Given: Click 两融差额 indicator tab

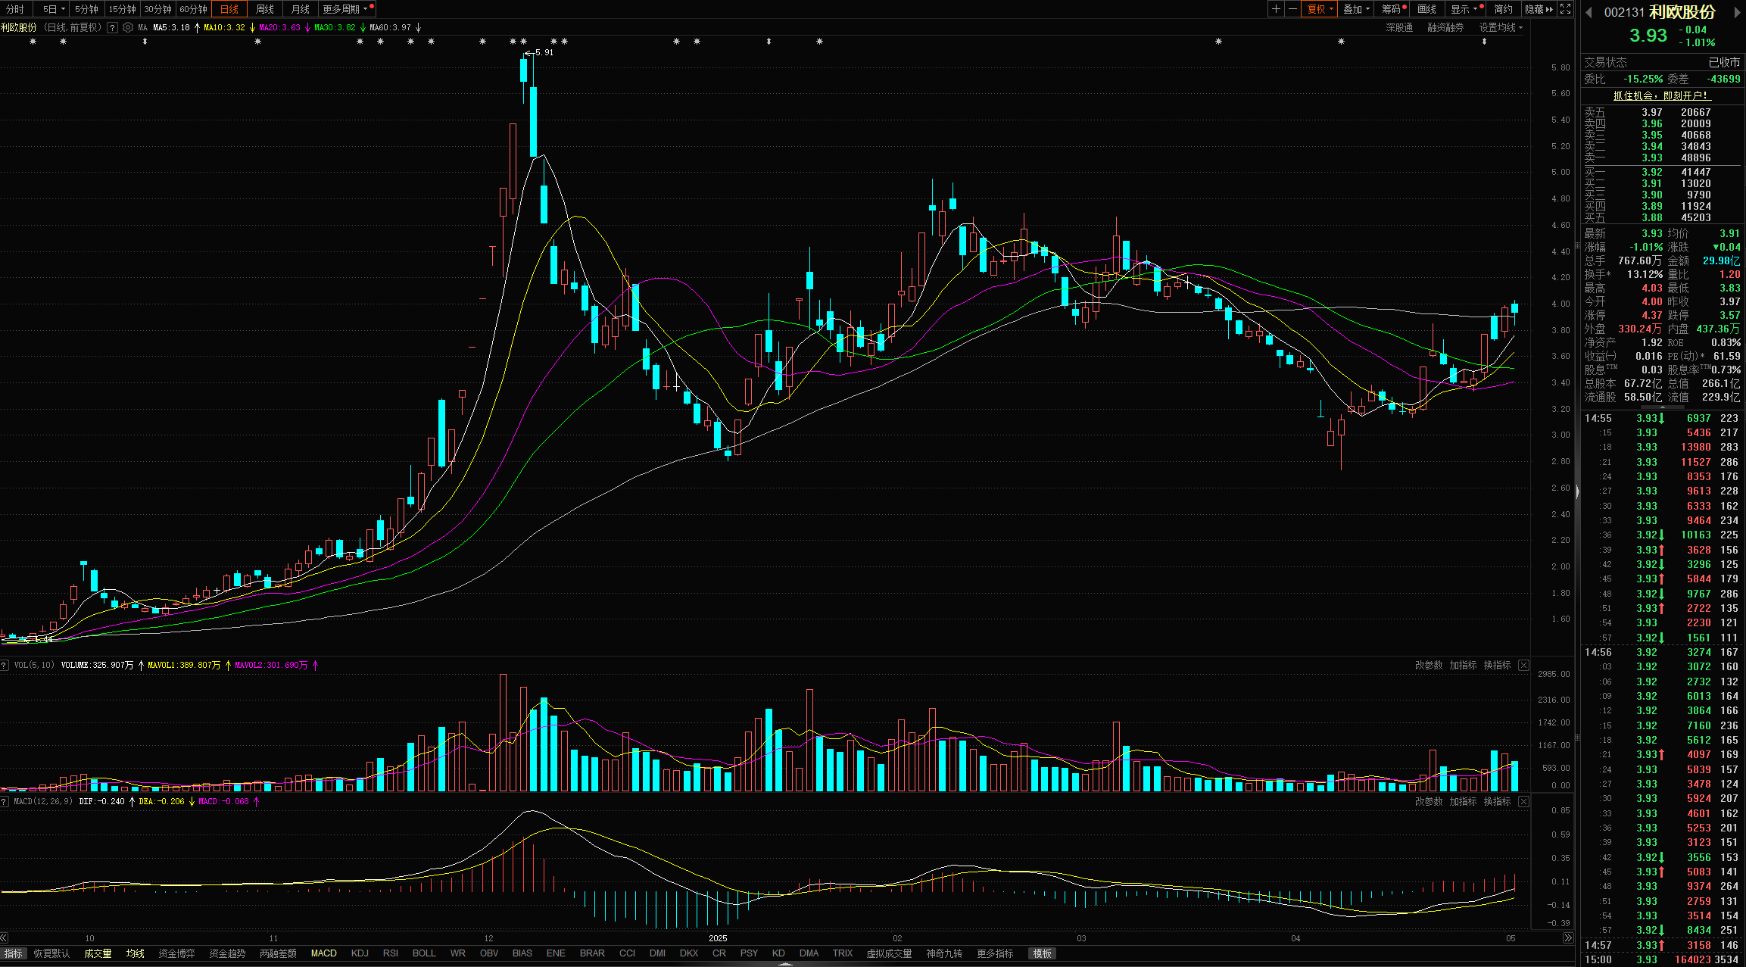Looking at the screenshot, I should tap(278, 953).
